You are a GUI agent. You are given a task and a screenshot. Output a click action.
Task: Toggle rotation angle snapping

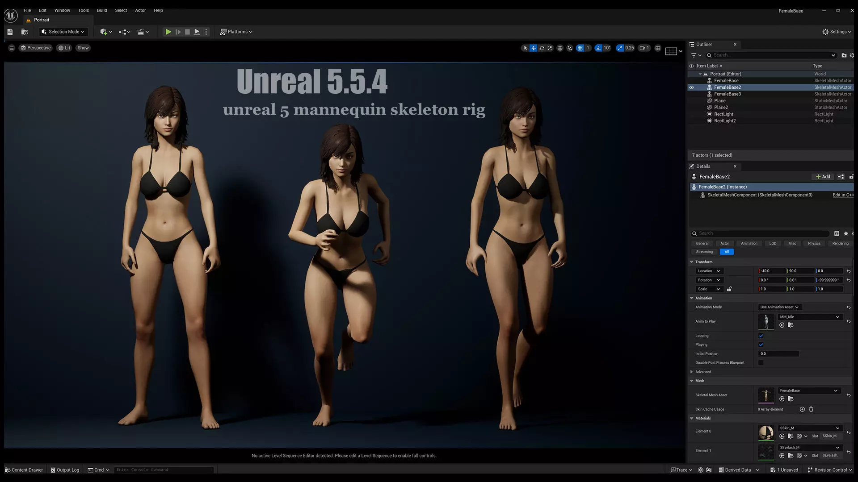coord(598,48)
